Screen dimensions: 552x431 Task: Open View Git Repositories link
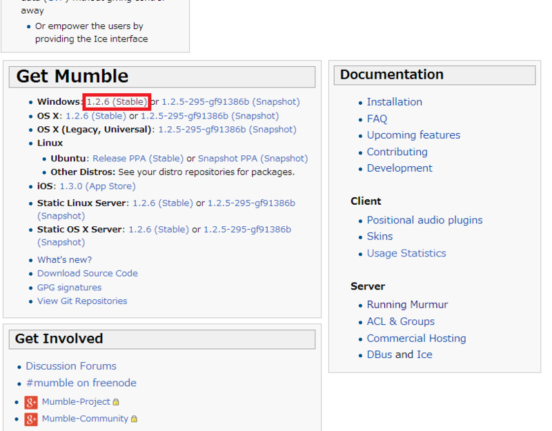[x=82, y=301]
